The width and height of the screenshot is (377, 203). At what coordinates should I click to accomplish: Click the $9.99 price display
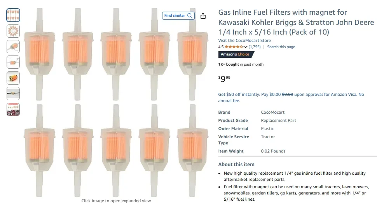coord(225,79)
